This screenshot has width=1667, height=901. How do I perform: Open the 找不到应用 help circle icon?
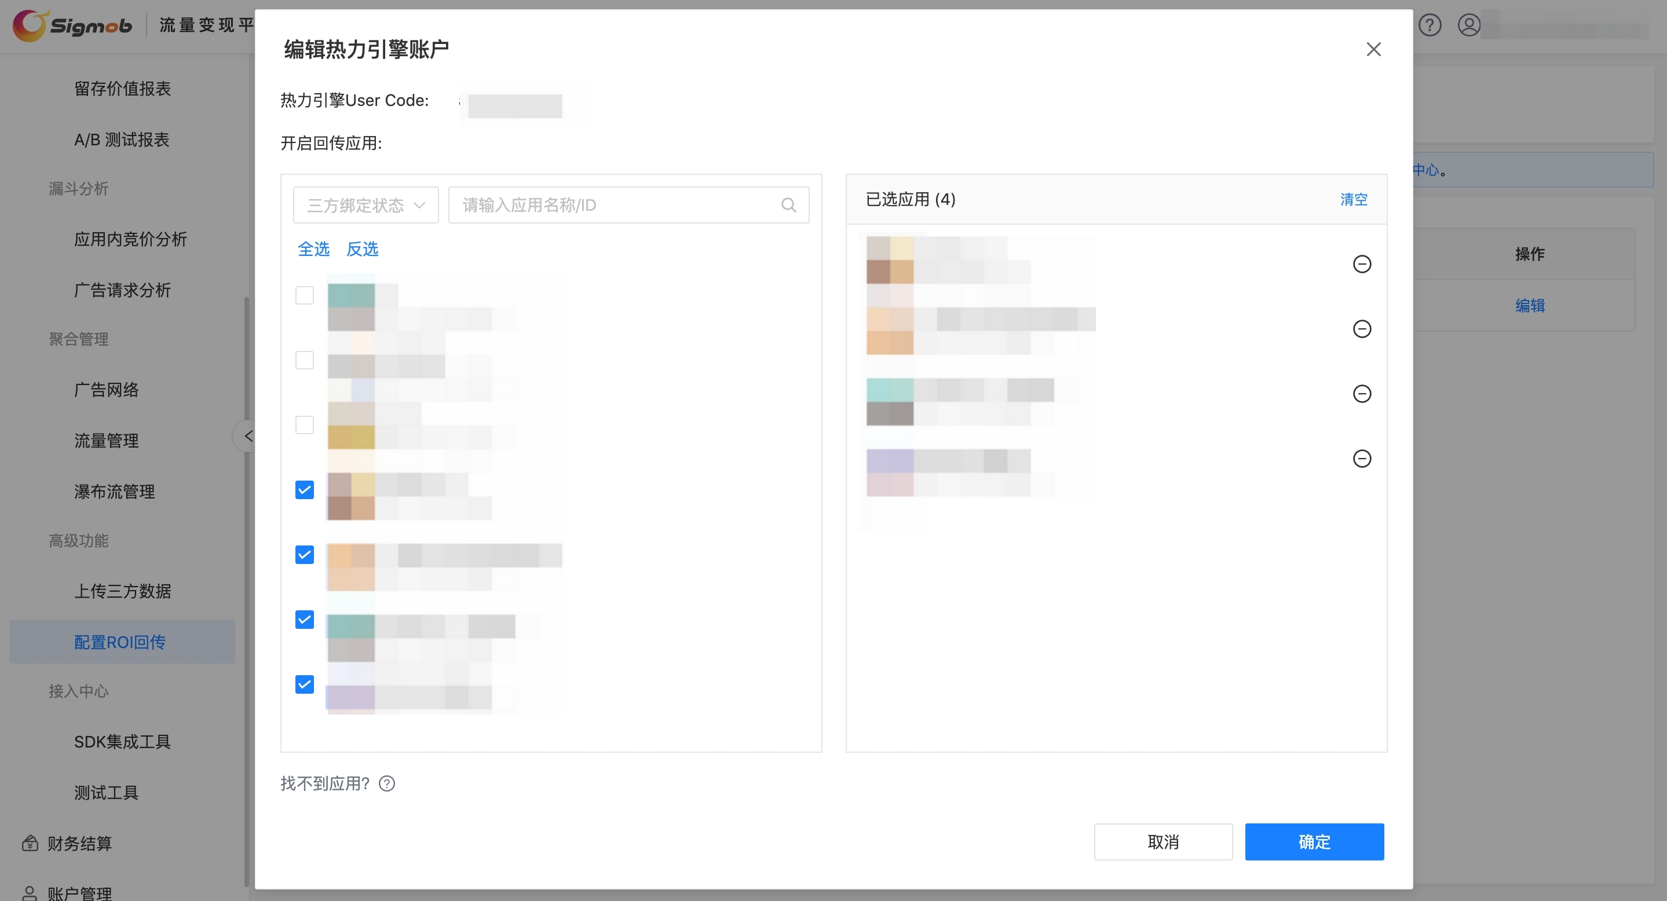tap(387, 783)
